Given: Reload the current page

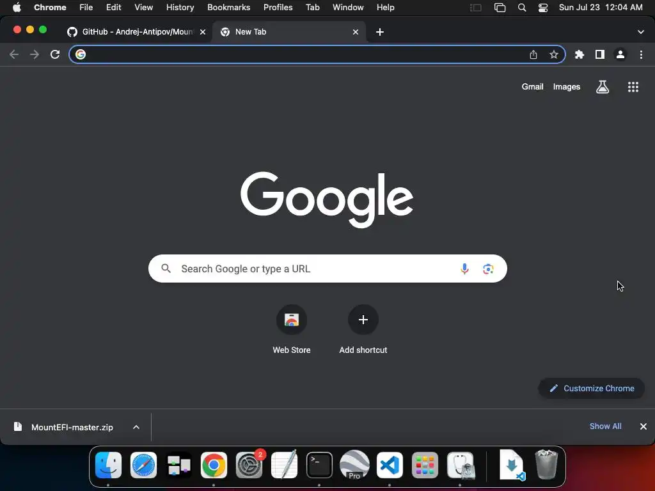Looking at the screenshot, I should pos(55,54).
